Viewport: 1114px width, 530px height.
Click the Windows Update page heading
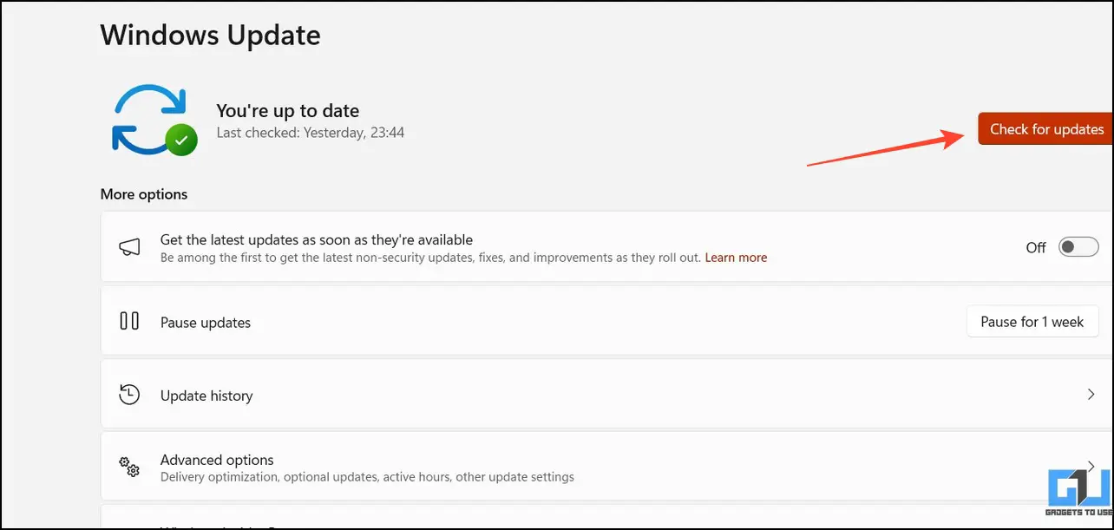pyautogui.click(x=210, y=36)
